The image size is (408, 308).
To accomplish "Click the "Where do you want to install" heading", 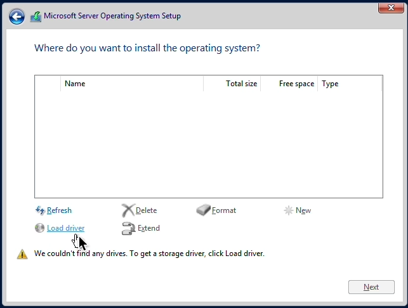I will click(x=147, y=48).
